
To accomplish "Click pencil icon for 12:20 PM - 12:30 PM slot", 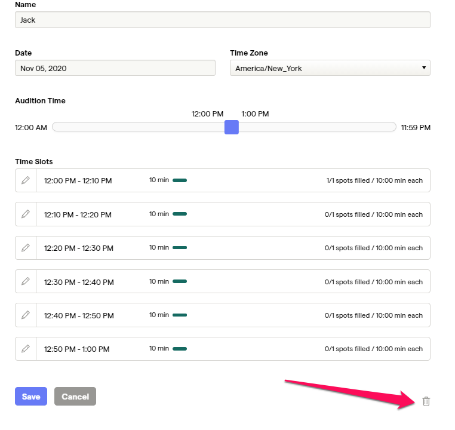I will (26, 248).
